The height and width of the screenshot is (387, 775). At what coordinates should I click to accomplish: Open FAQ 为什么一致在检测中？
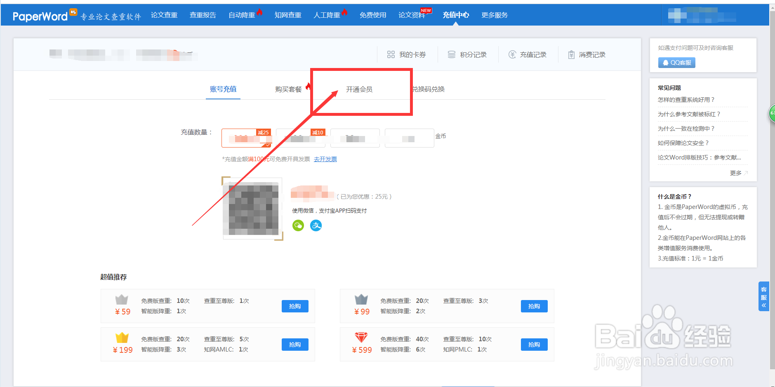click(686, 129)
